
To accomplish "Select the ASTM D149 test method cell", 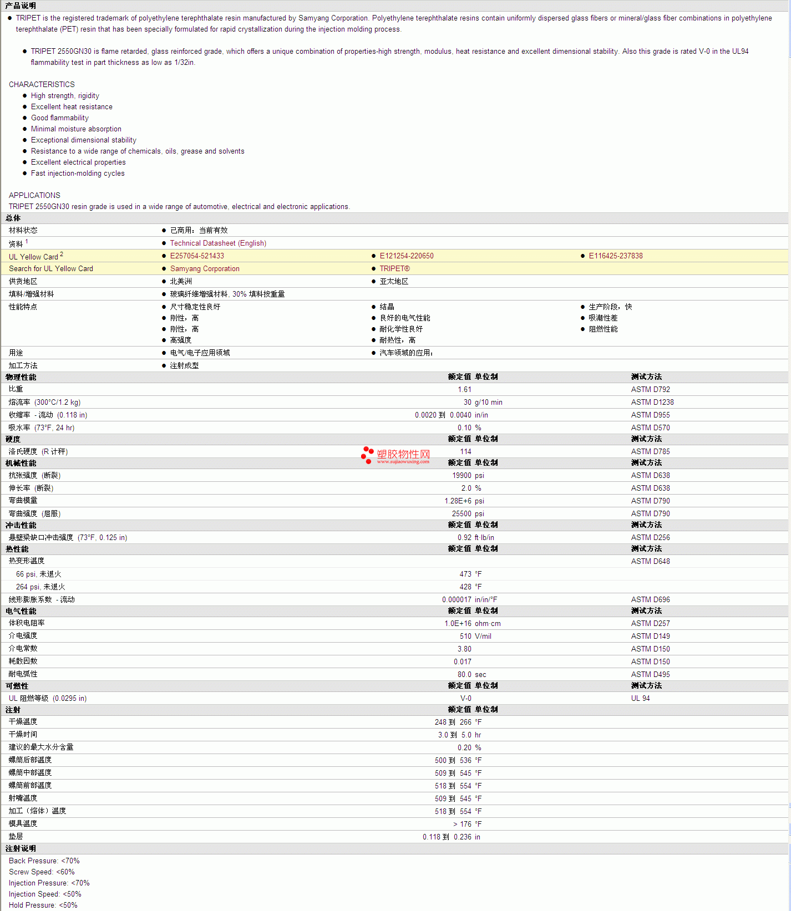I will coord(651,637).
